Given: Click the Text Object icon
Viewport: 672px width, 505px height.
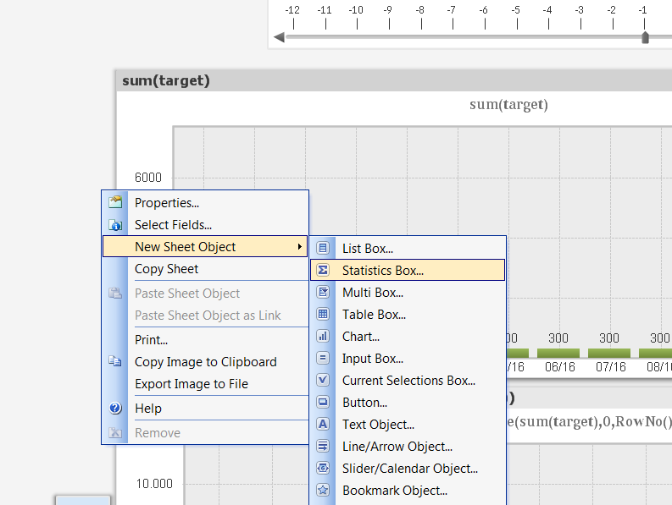Looking at the screenshot, I should click(323, 424).
